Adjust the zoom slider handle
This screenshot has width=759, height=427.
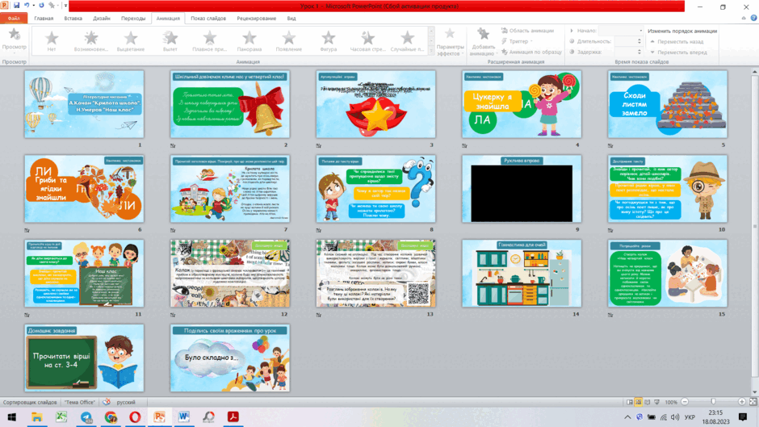[x=713, y=402]
